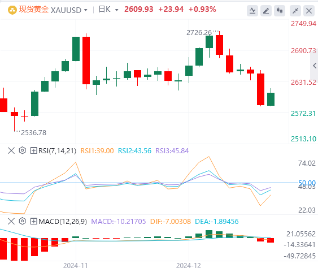Shrink the chart using collapse arrows icon

coord(295,11)
